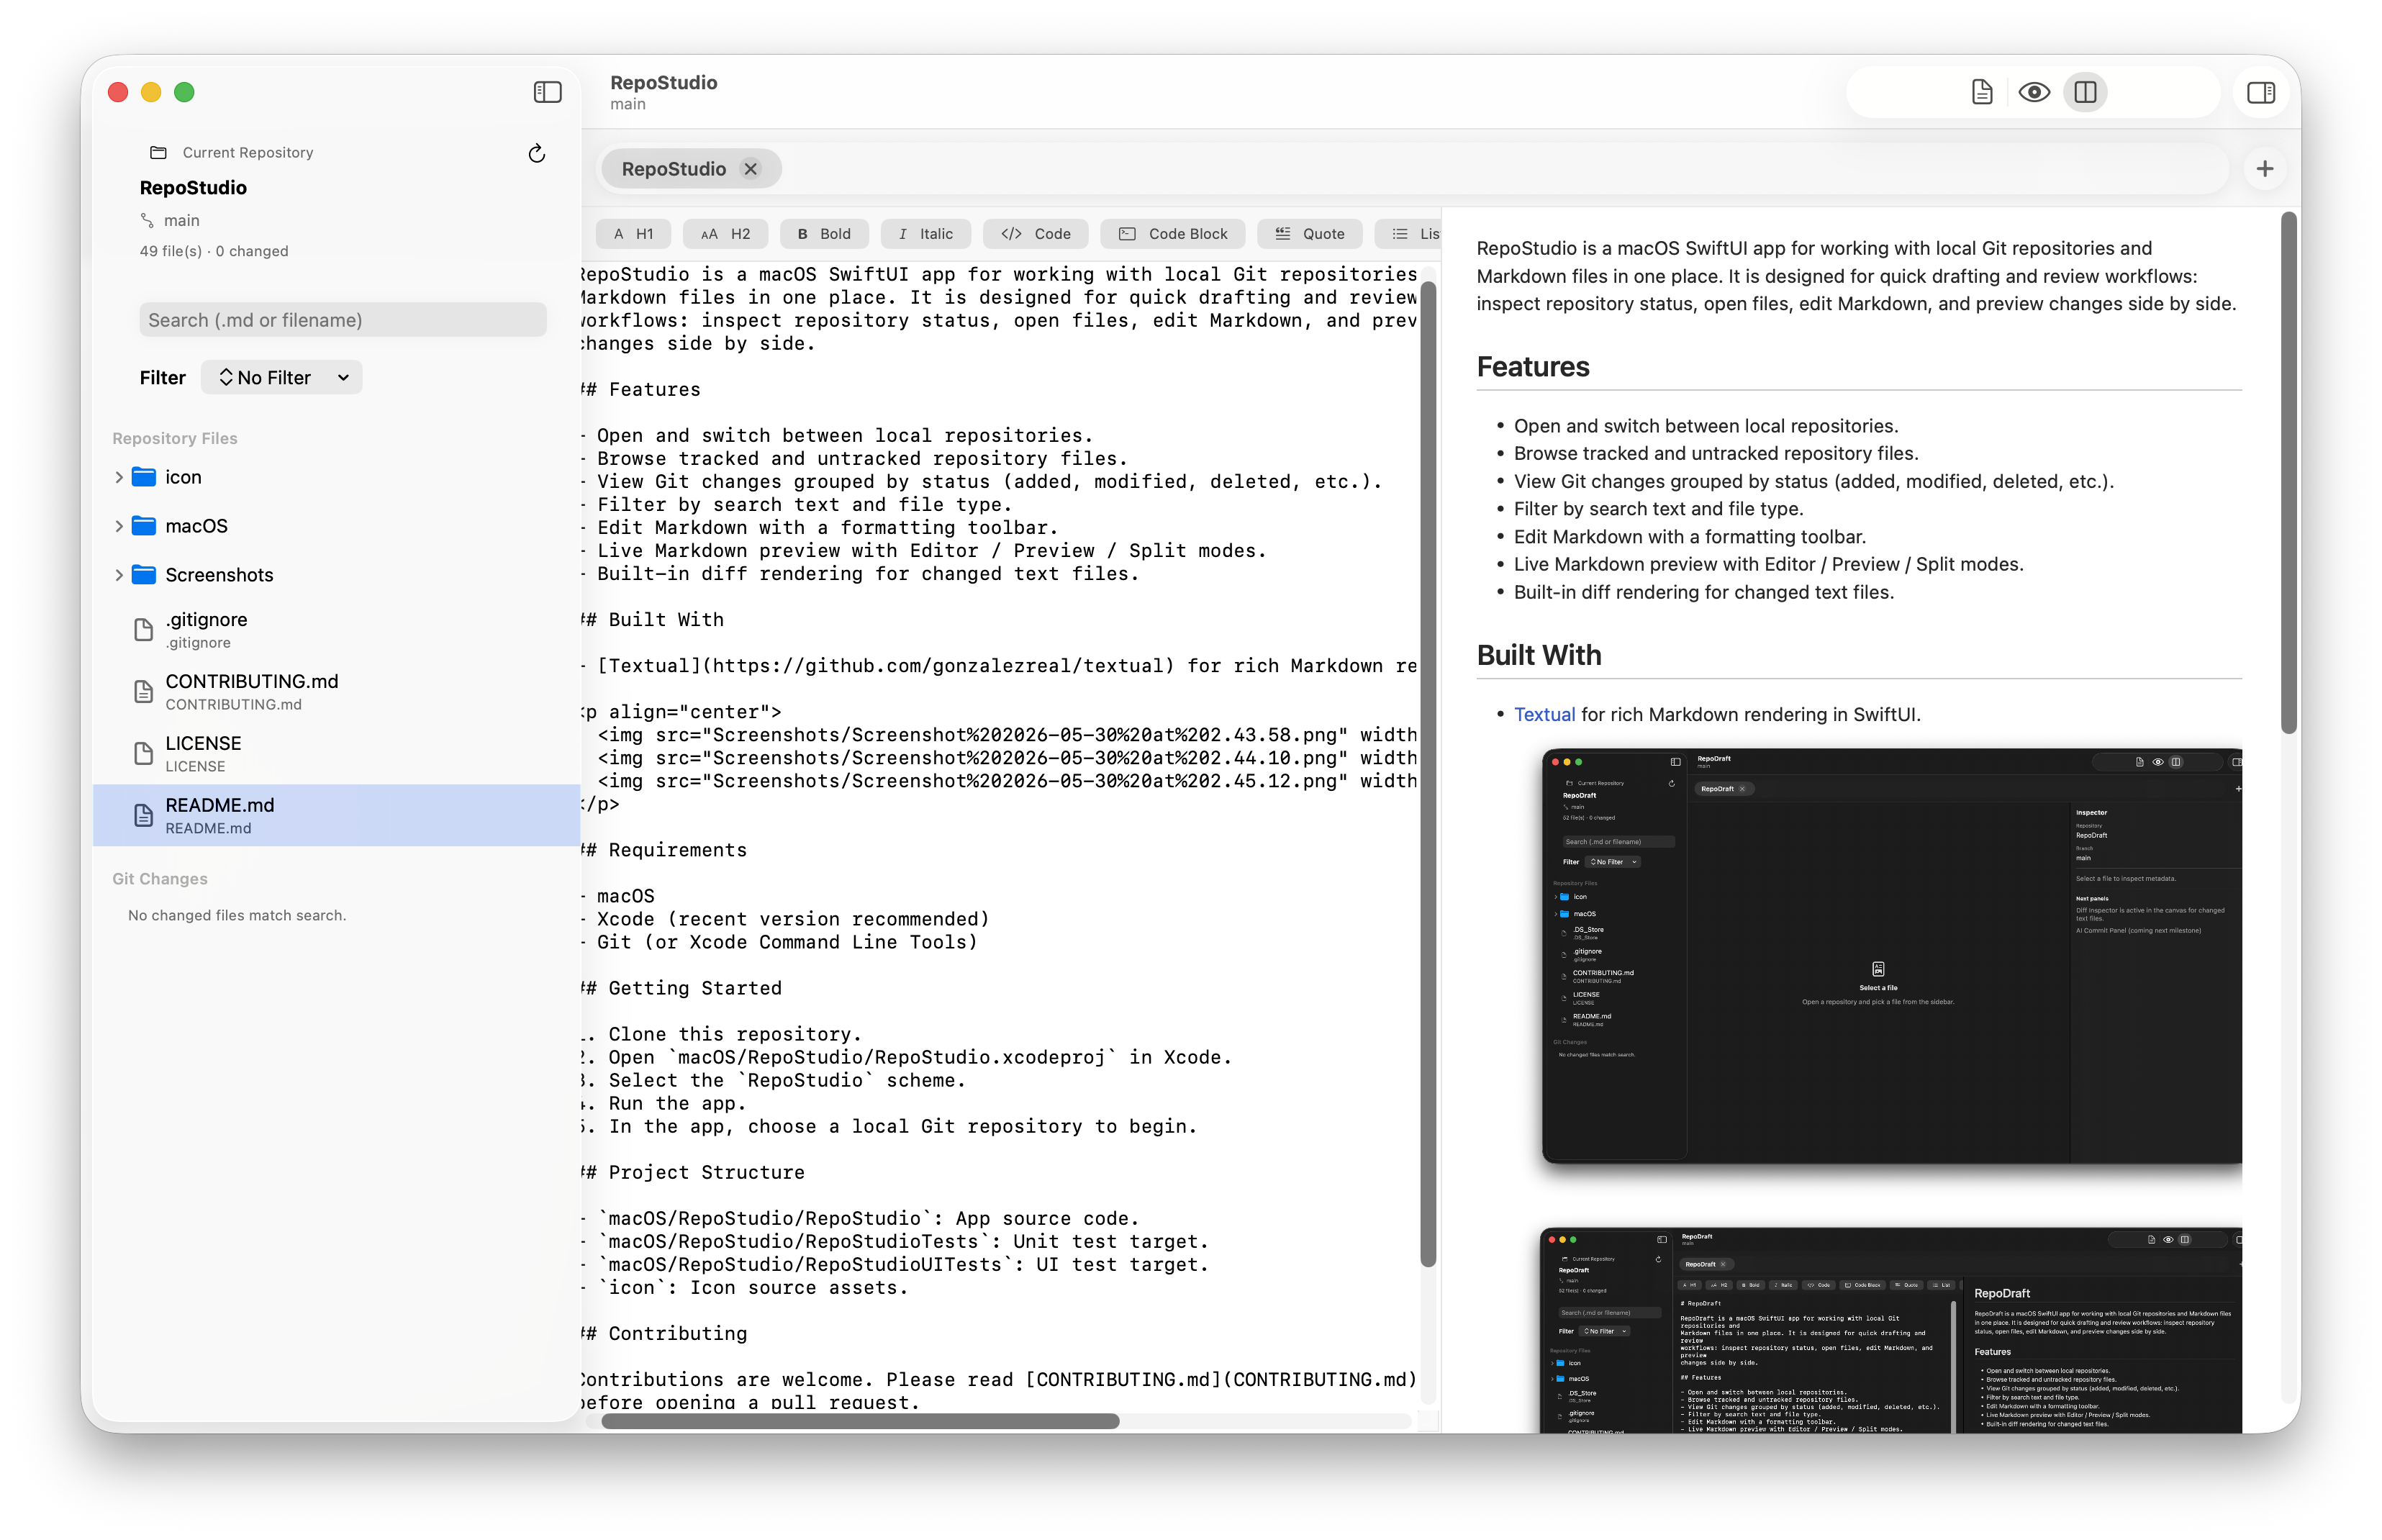Open README.md file
Image resolution: width=2382 pixels, height=1540 pixels.
[x=337, y=816]
